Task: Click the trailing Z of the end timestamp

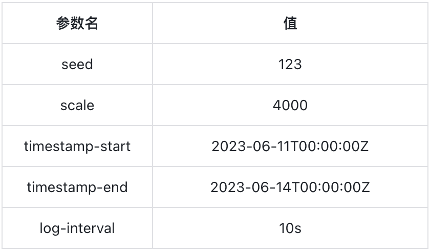Action: point(365,187)
